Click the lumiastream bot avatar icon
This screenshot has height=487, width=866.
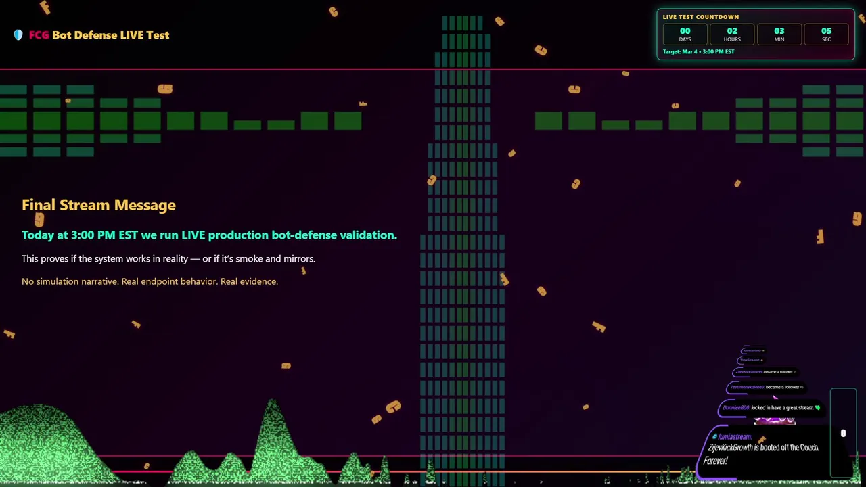coord(714,437)
